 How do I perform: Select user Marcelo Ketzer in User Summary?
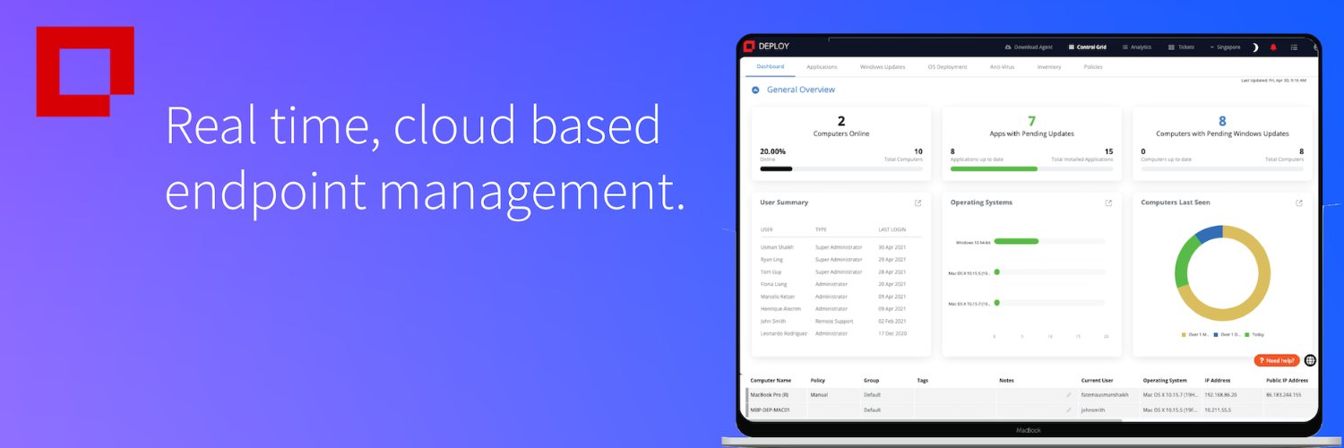[x=778, y=297]
